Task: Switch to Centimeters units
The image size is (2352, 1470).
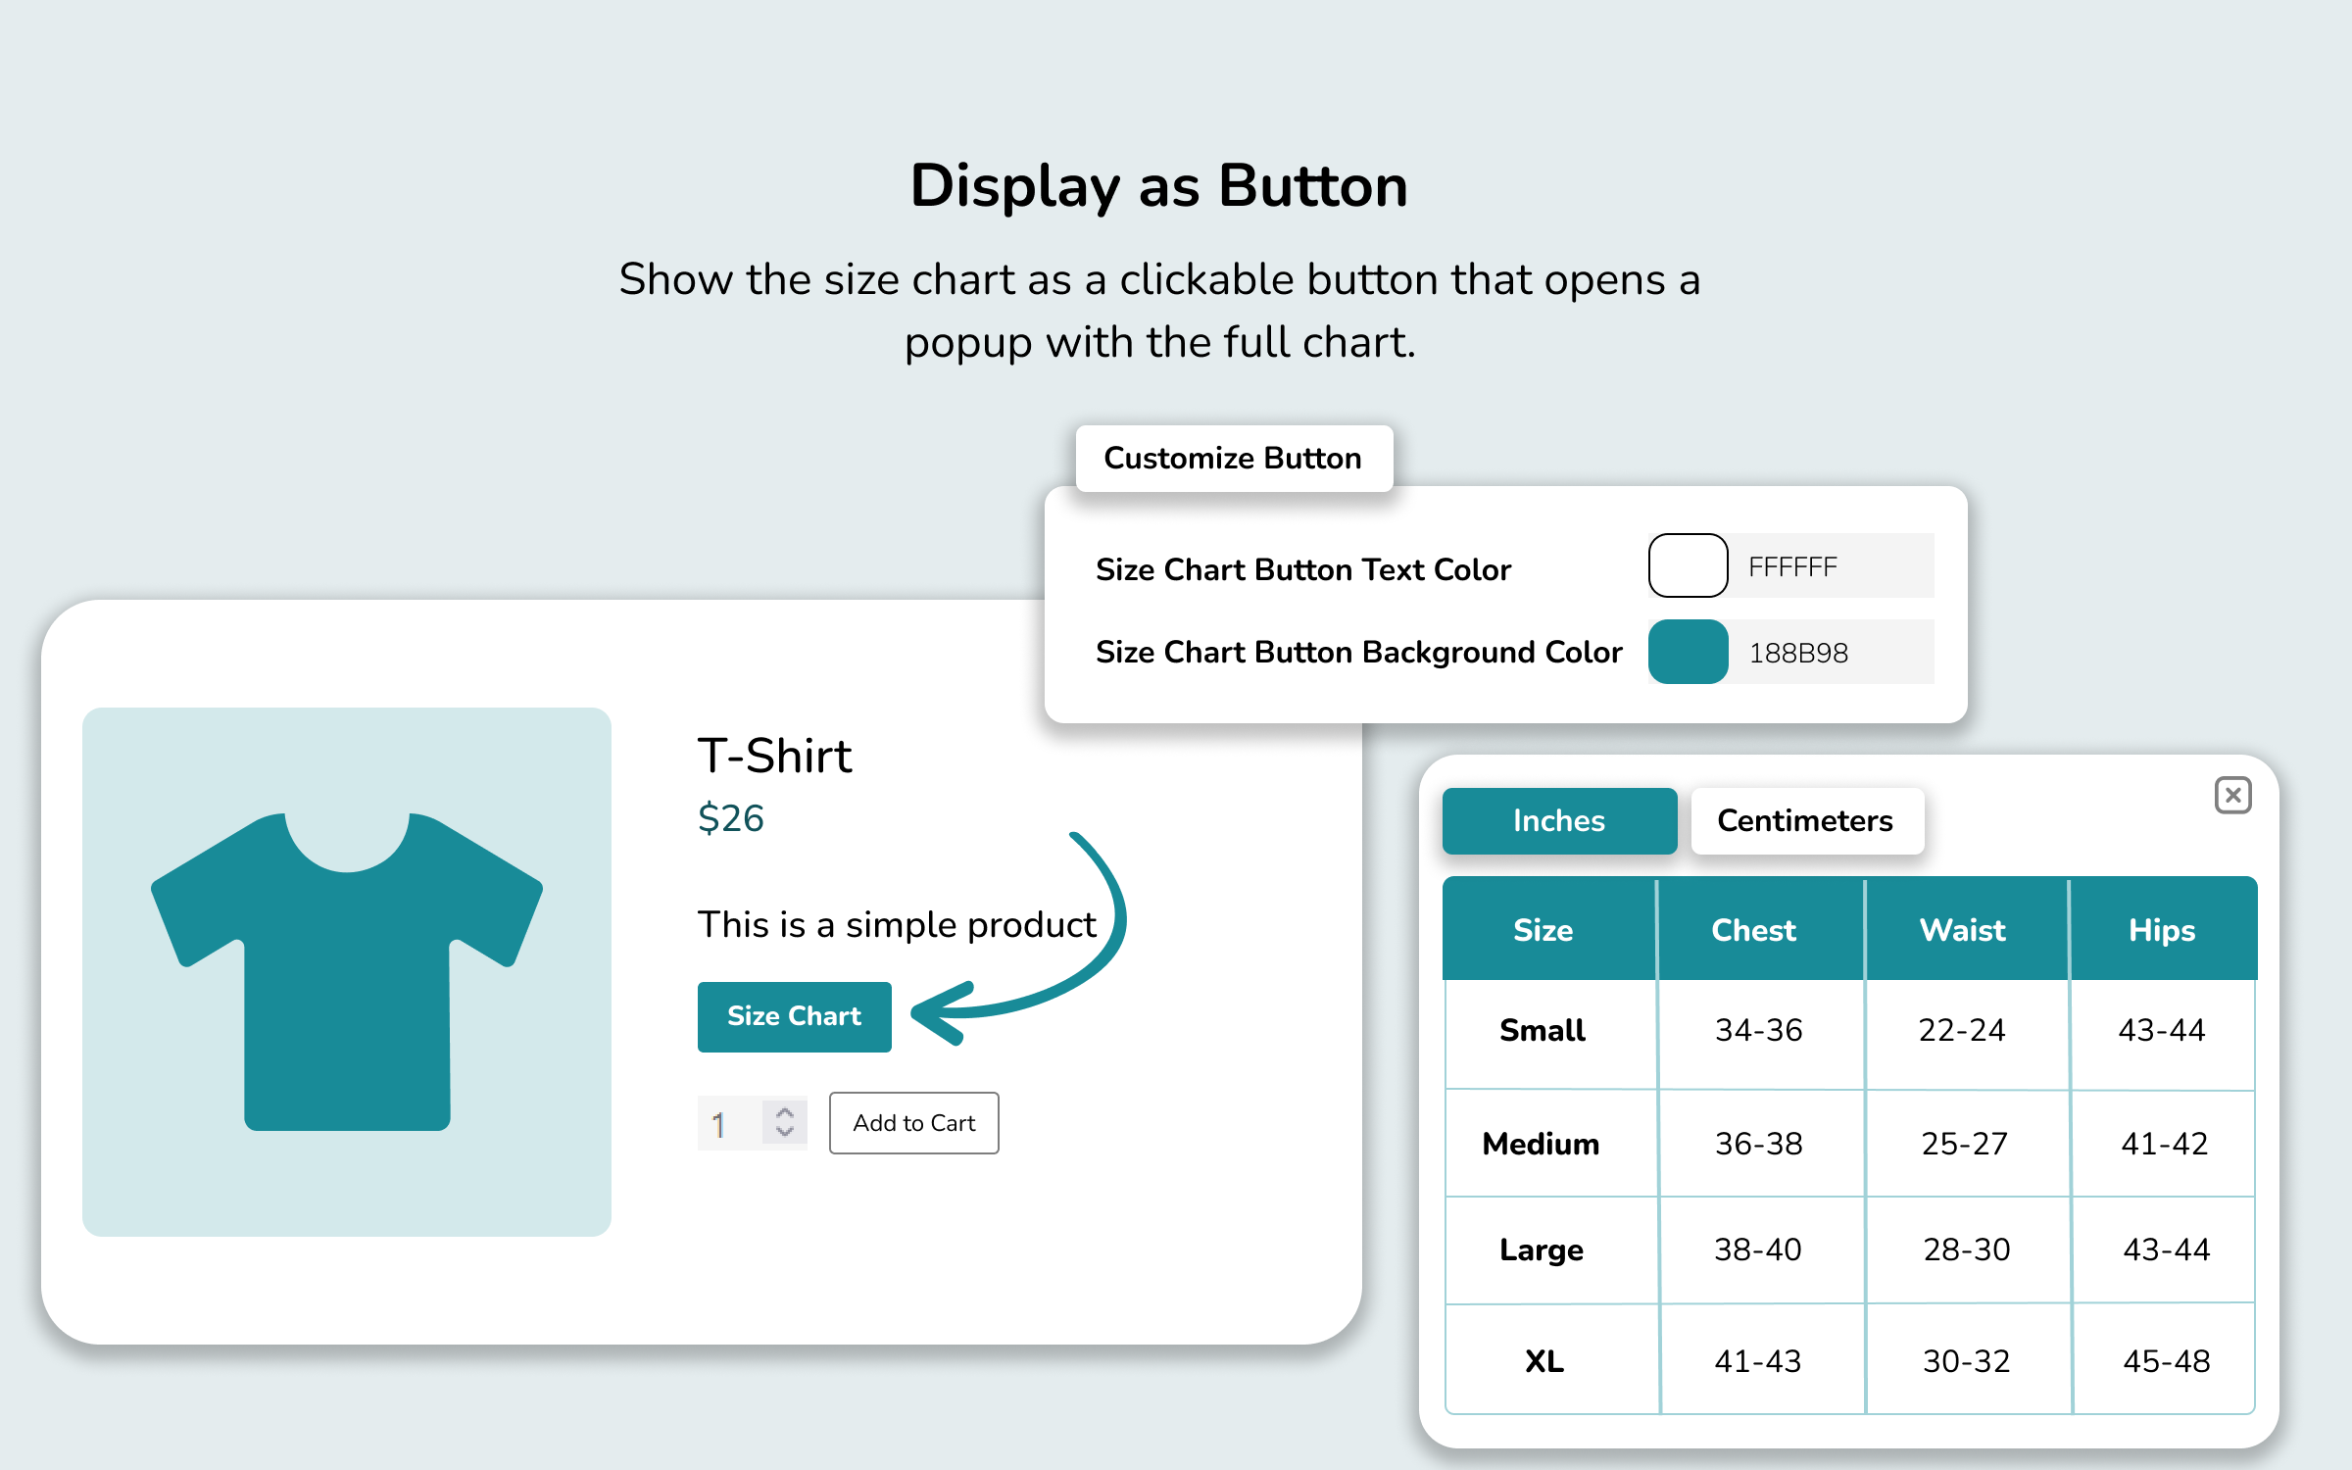Action: tap(1806, 820)
